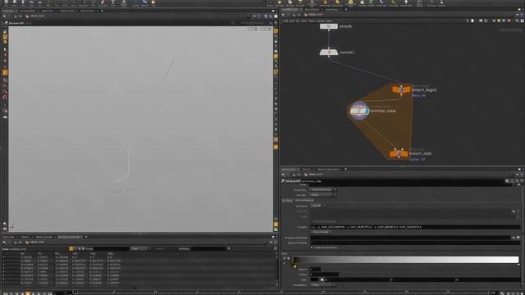Screen dimensions: 525x295
Task: Toggle the Enable Multithreading checkbox
Action: pyautogui.click(x=312, y=247)
